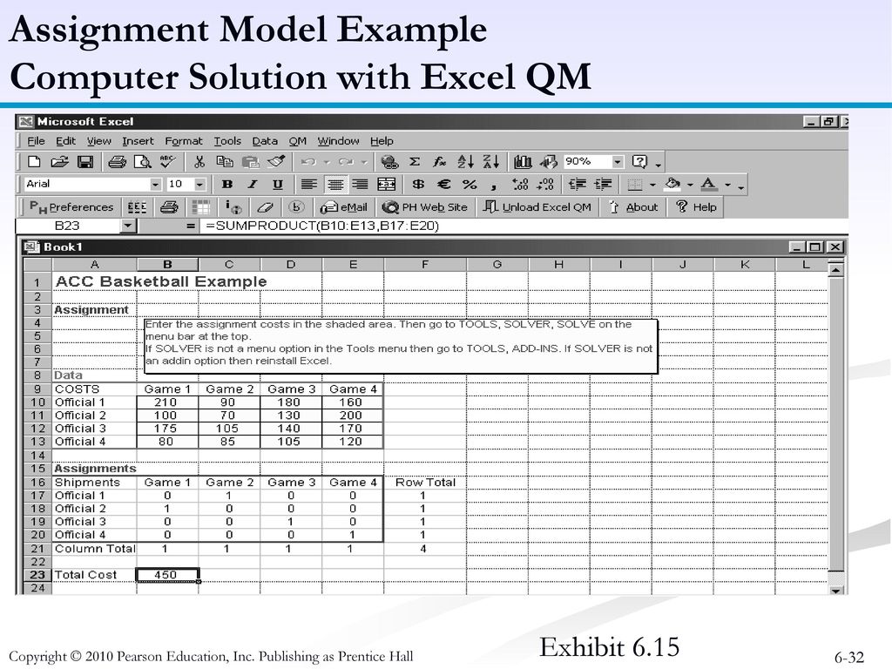Screen dimensions: 892x669
Task: Click the Excel QM eraser icon
Action: pos(265,207)
